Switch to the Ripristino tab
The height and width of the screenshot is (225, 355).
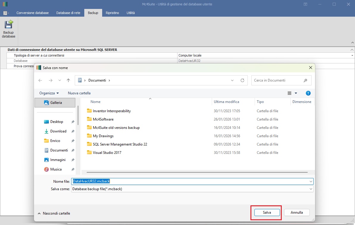point(112,13)
